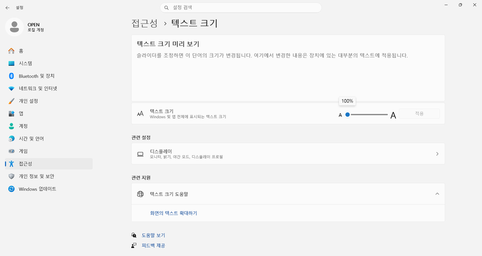
Task: Open 화면의 텍스트 확대하기 help link
Action: tap(173, 213)
